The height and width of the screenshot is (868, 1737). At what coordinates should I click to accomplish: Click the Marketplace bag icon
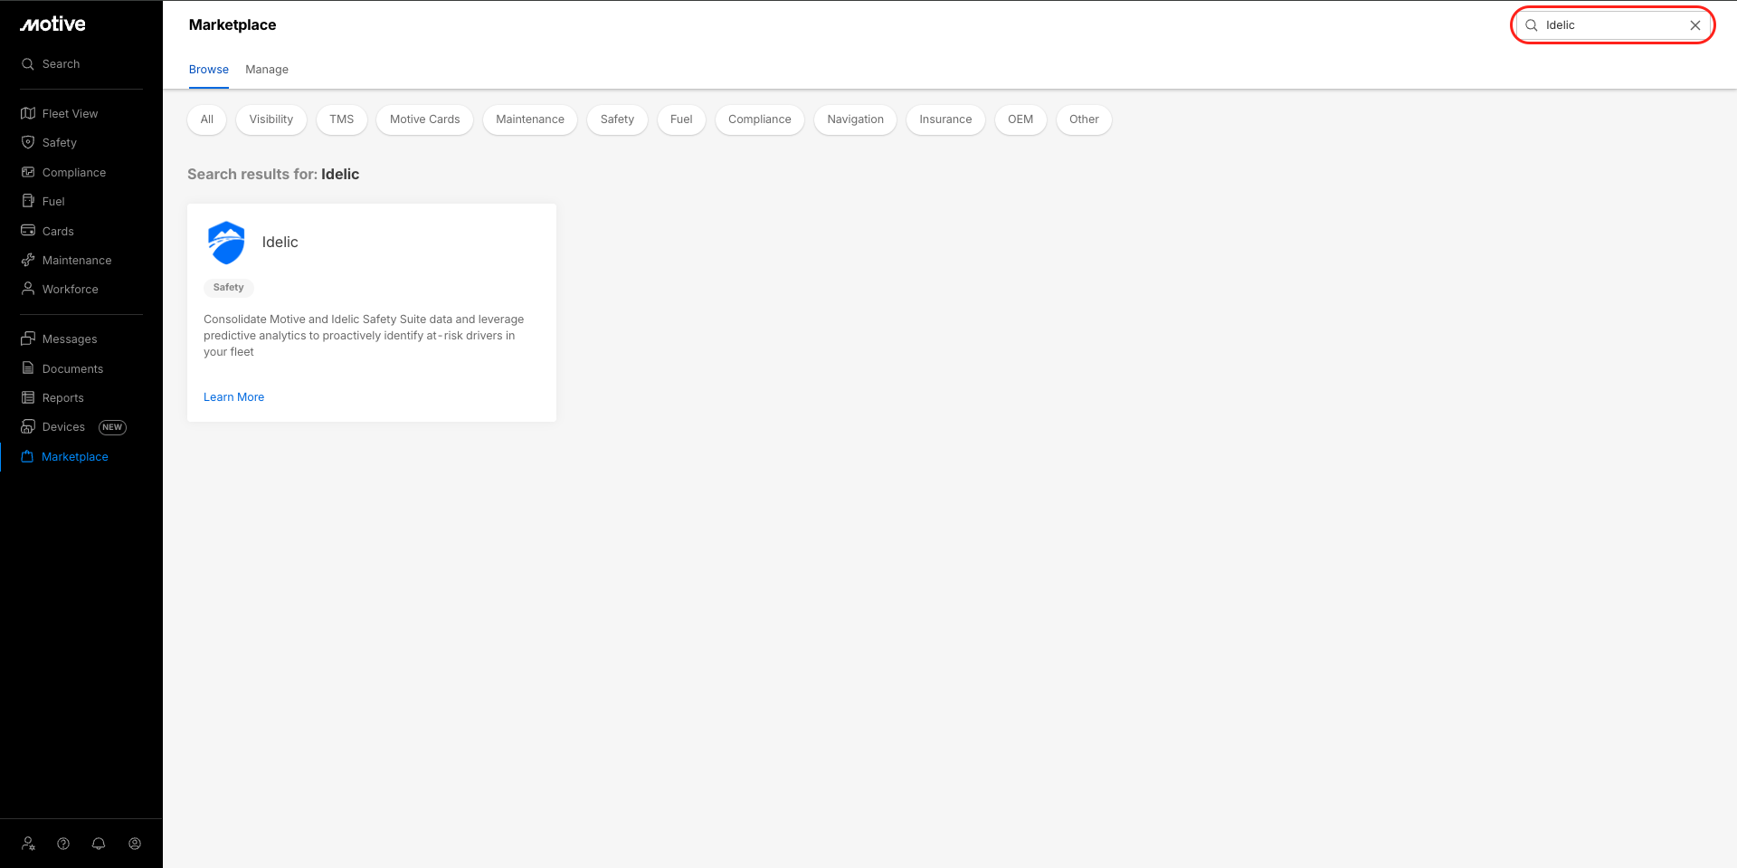(x=27, y=456)
